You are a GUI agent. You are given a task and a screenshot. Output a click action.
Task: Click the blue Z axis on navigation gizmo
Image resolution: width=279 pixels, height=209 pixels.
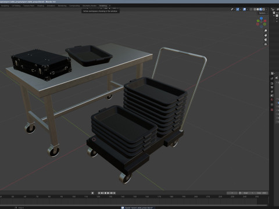click(x=262, y=18)
